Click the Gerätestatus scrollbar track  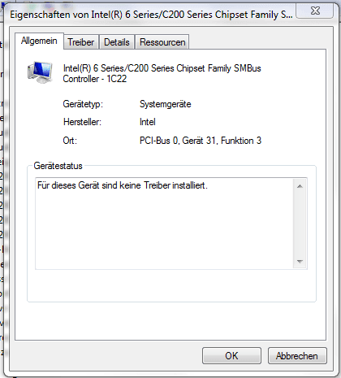tap(300, 224)
